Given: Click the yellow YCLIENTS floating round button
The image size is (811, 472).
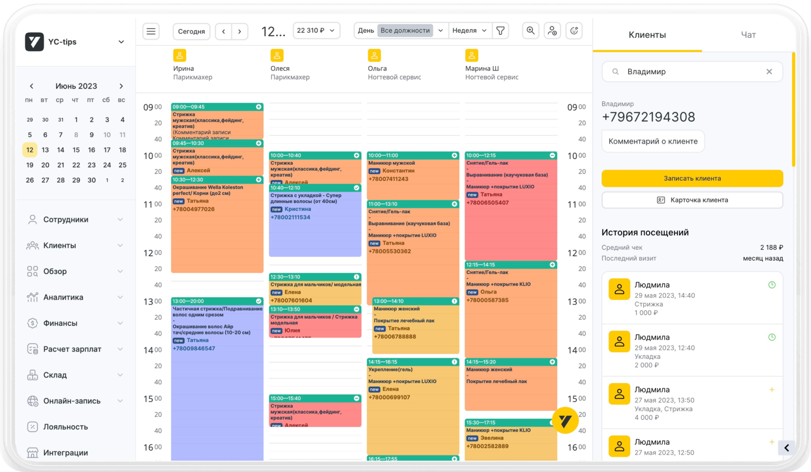Looking at the screenshot, I should pyautogui.click(x=565, y=420).
